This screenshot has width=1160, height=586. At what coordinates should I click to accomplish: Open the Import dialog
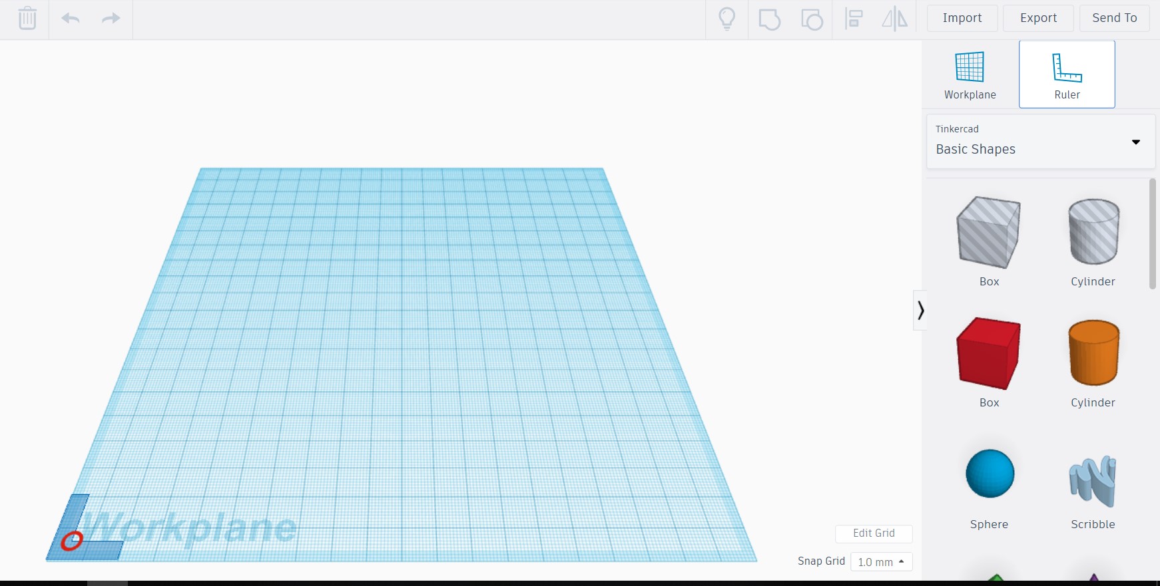click(962, 18)
